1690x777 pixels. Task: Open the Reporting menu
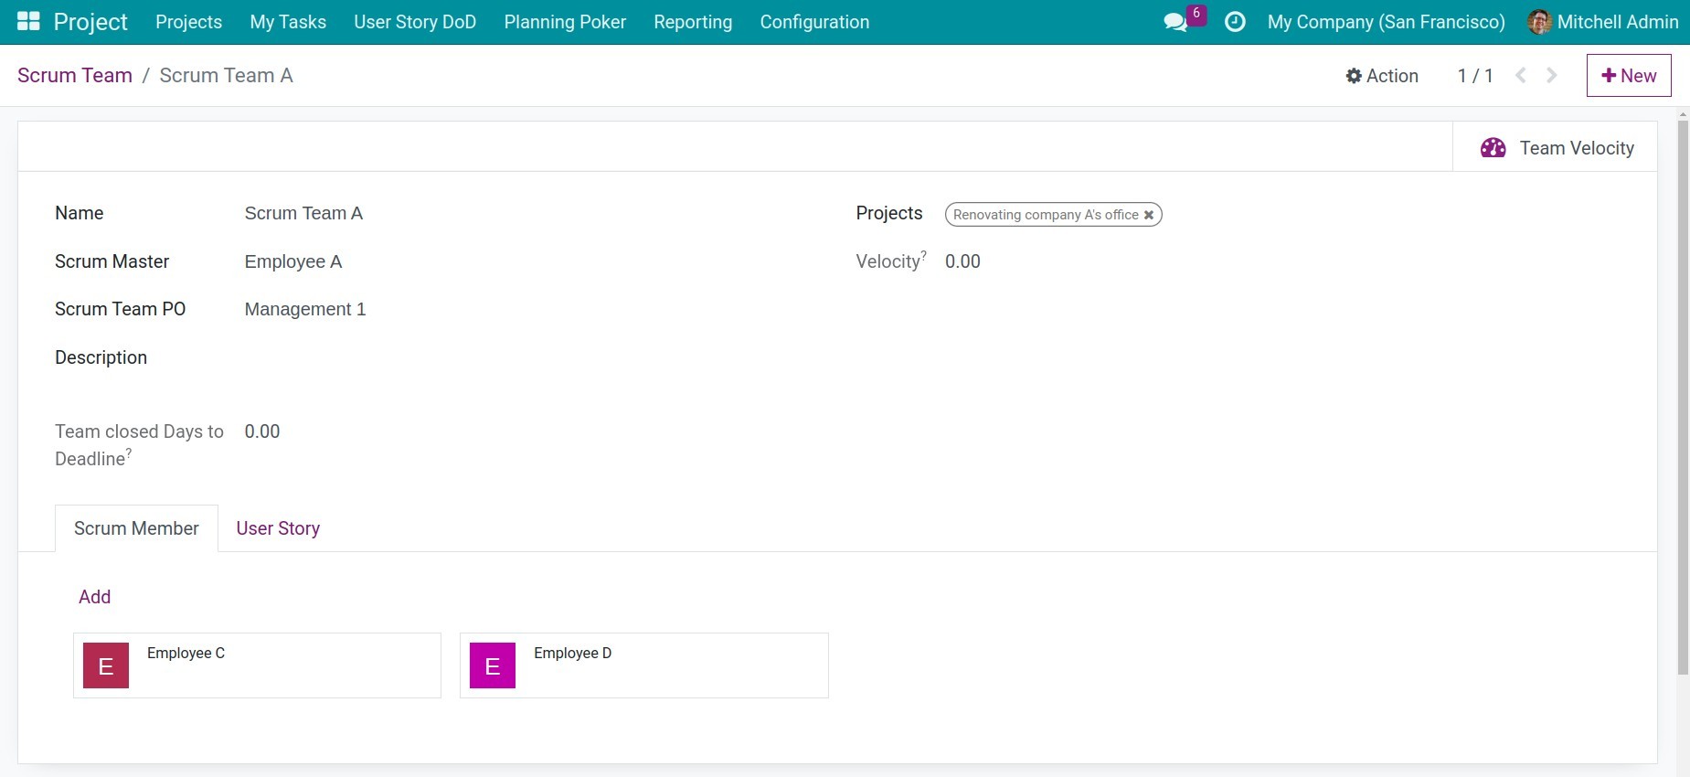pyautogui.click(x=693, y=22)
